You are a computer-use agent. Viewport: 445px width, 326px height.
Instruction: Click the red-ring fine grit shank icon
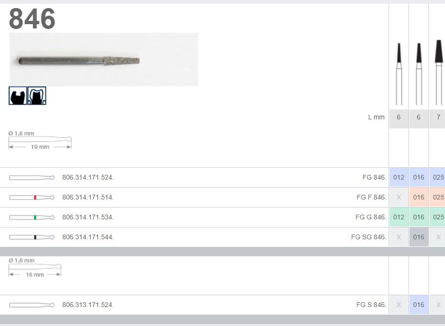pyautogui.click(x=32, y=197)
